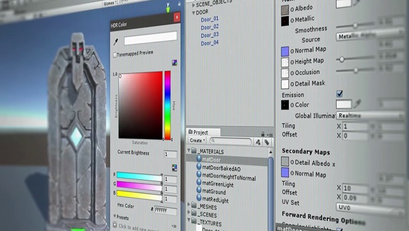The height and width of the screenshot is (231, 409).
Task: Enable the Tonemapped Preview checkbox
Action: (115, 55)
